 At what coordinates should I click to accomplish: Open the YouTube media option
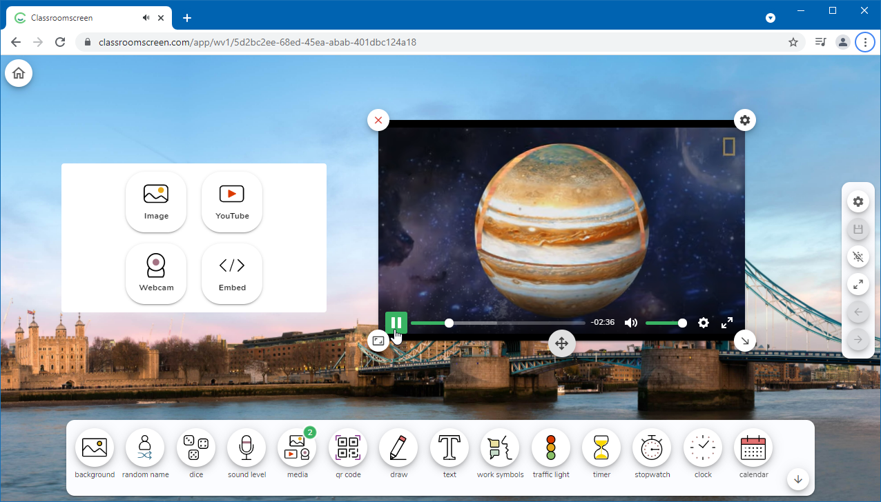[x=231, y=201]
